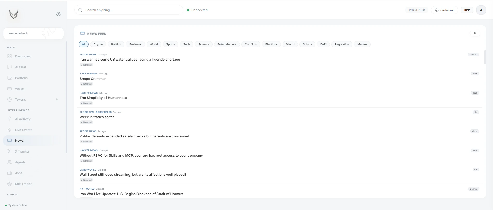
Task: Open Strait of Hormuz blockade article
Action: click(131, 194)
